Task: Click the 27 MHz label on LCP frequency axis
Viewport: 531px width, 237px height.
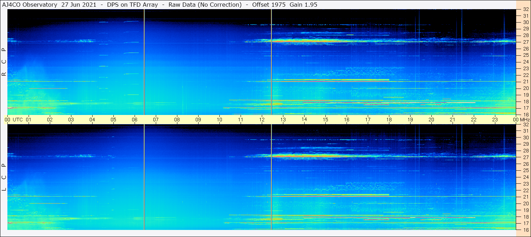Action: 525,157
